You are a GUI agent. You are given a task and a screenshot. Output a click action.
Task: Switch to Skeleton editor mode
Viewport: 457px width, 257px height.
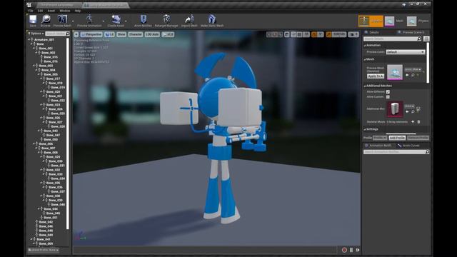click(371, 21)
